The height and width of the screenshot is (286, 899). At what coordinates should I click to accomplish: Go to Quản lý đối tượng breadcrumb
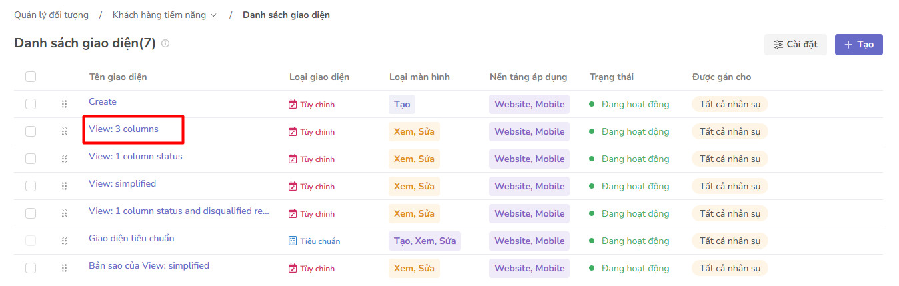tap(51, 15)
